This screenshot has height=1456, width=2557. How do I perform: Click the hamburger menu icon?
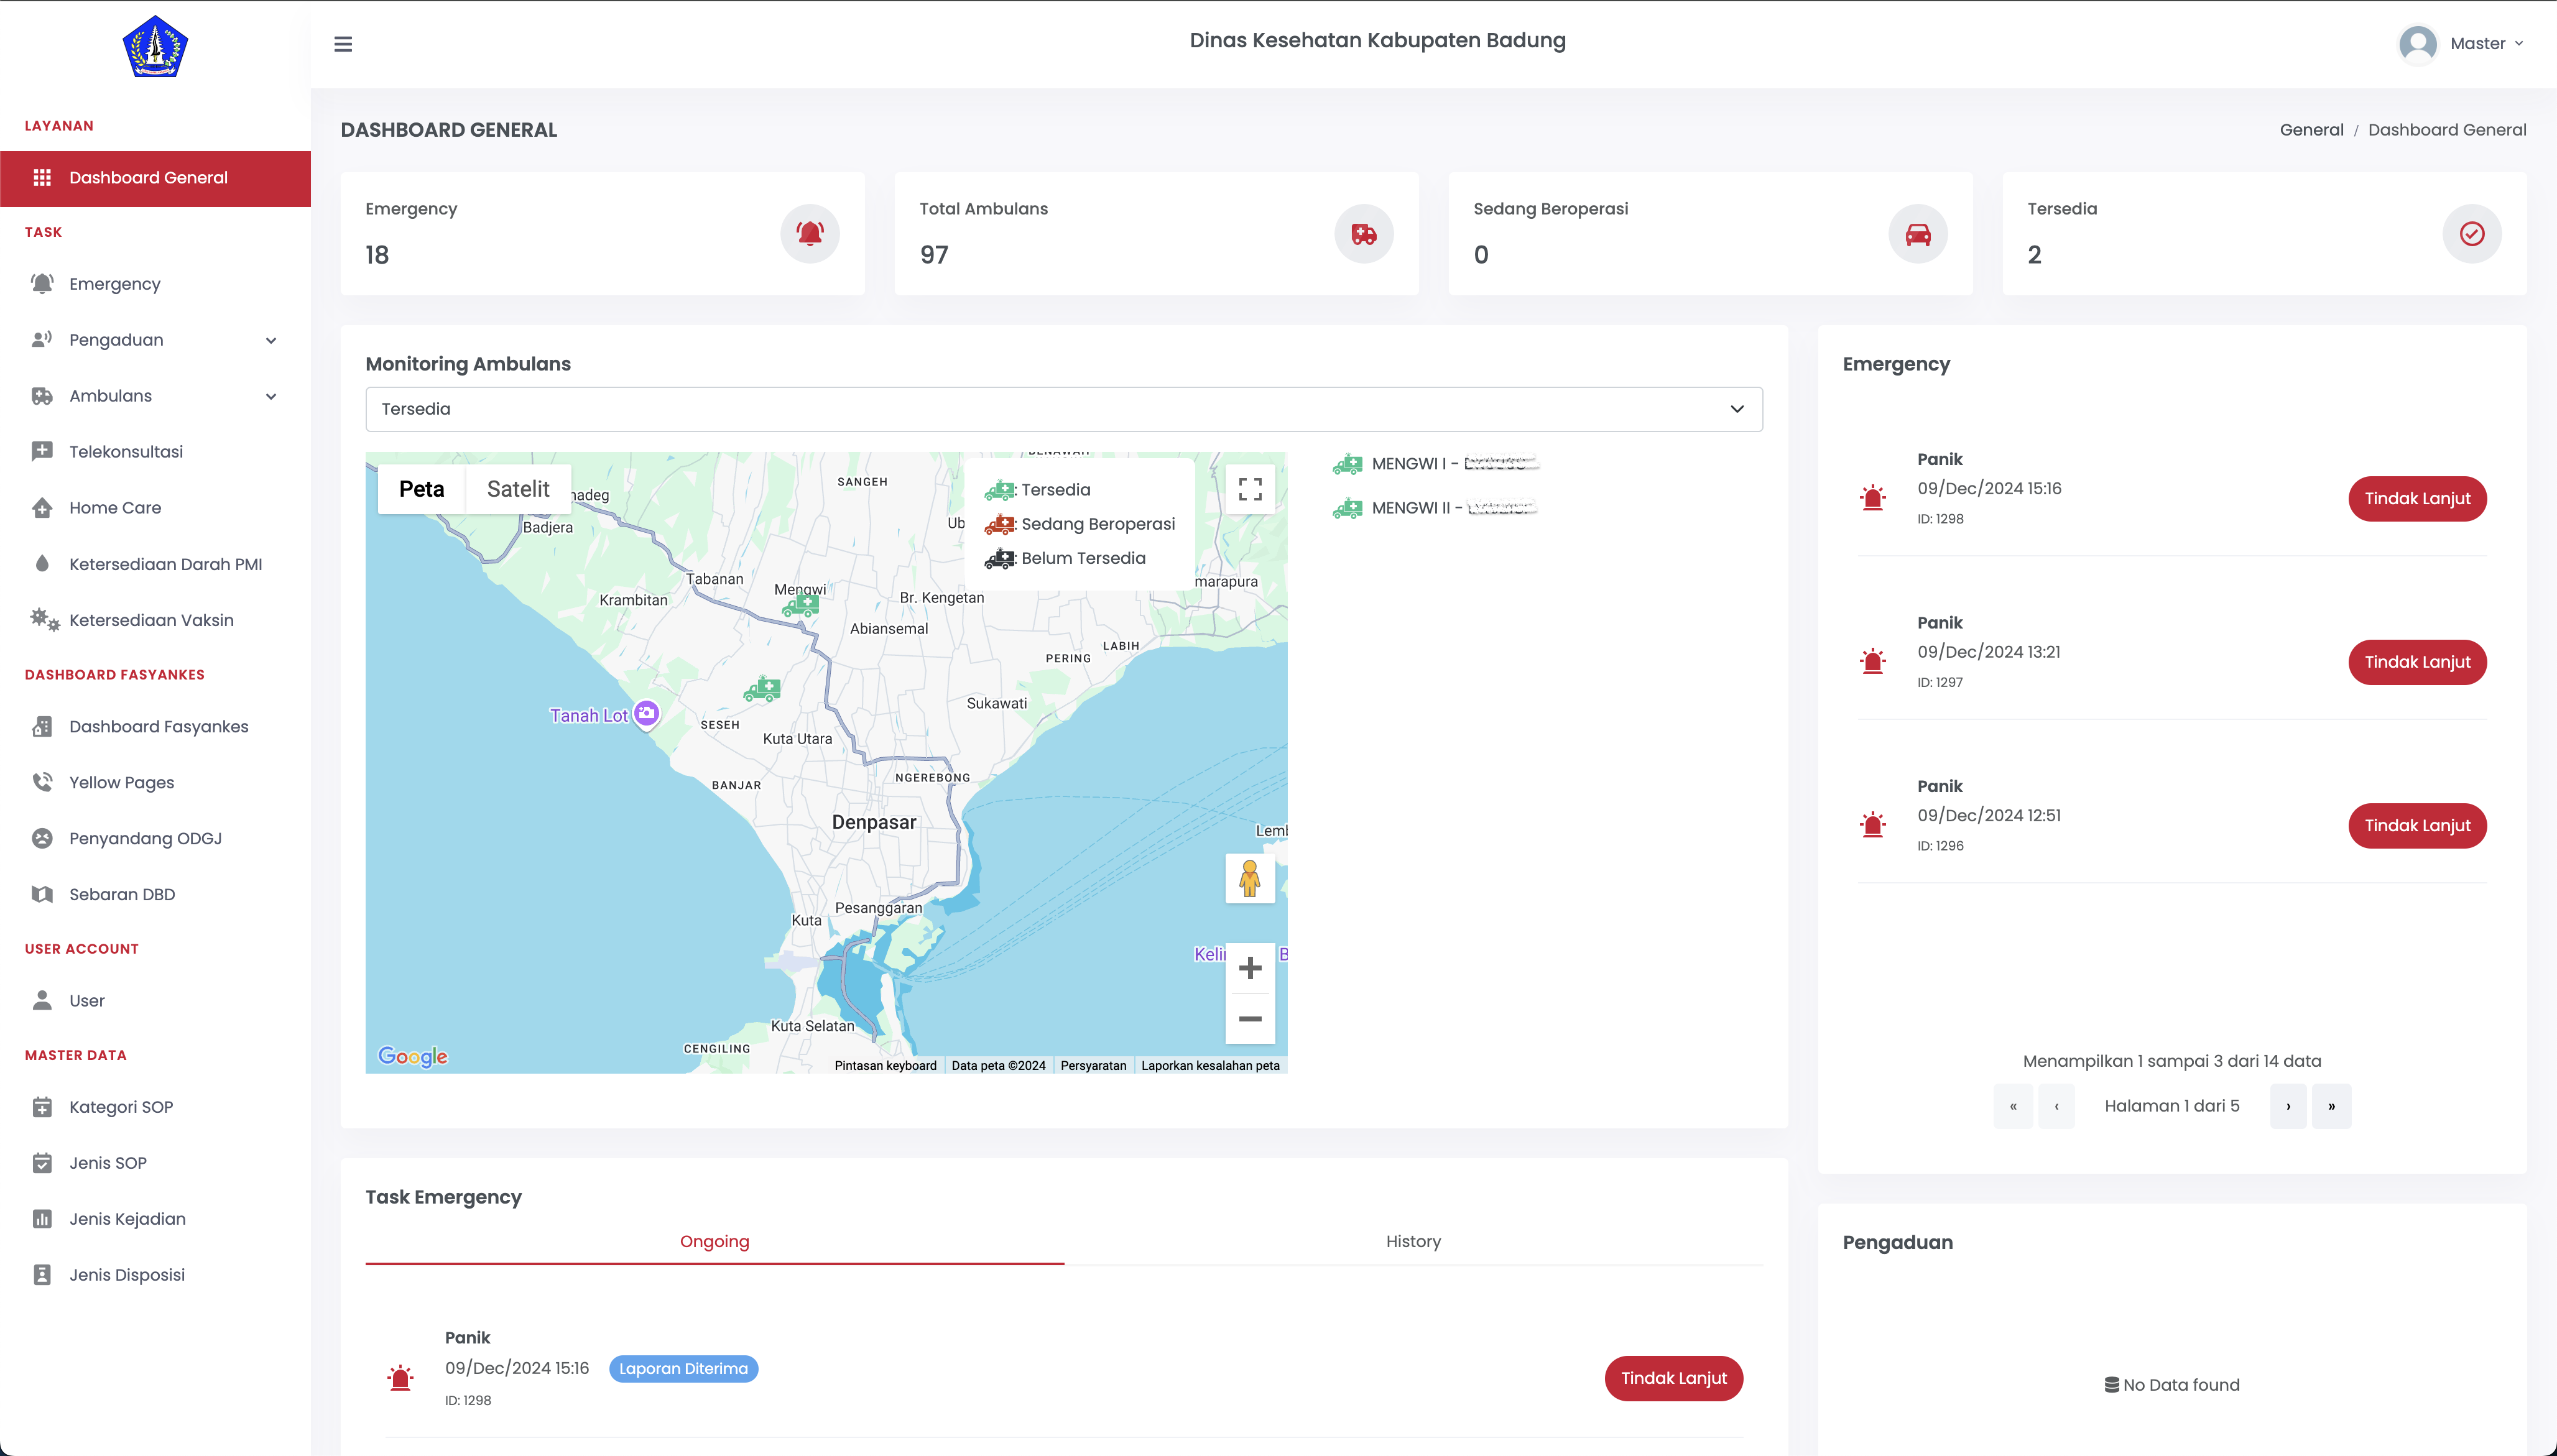[343, 44]
